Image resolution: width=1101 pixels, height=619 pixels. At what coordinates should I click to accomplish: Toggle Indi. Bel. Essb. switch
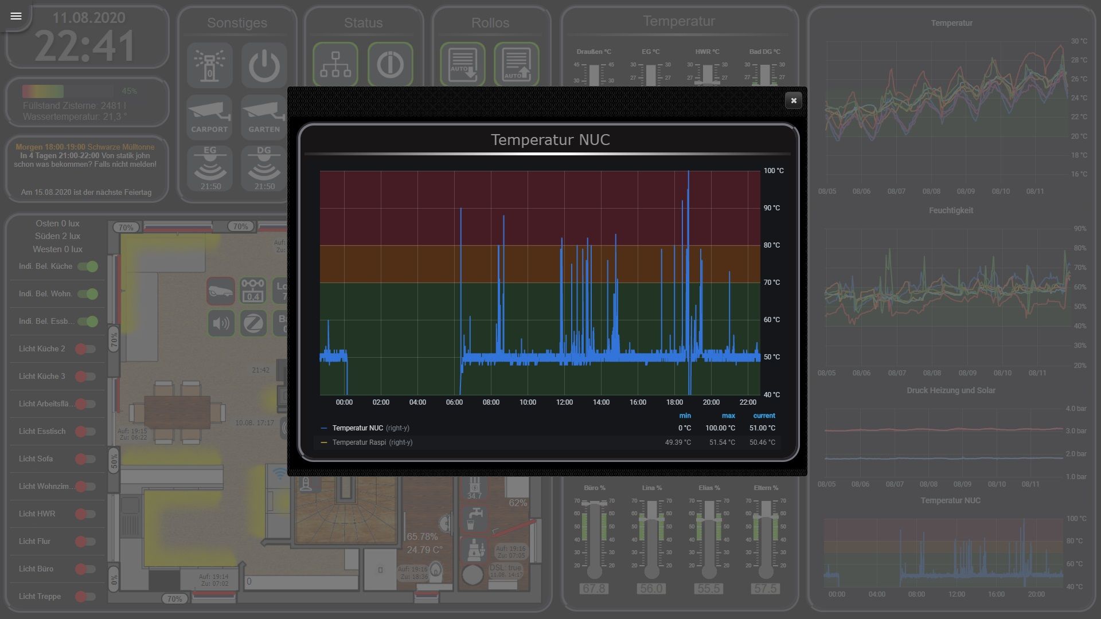(88, 322)
